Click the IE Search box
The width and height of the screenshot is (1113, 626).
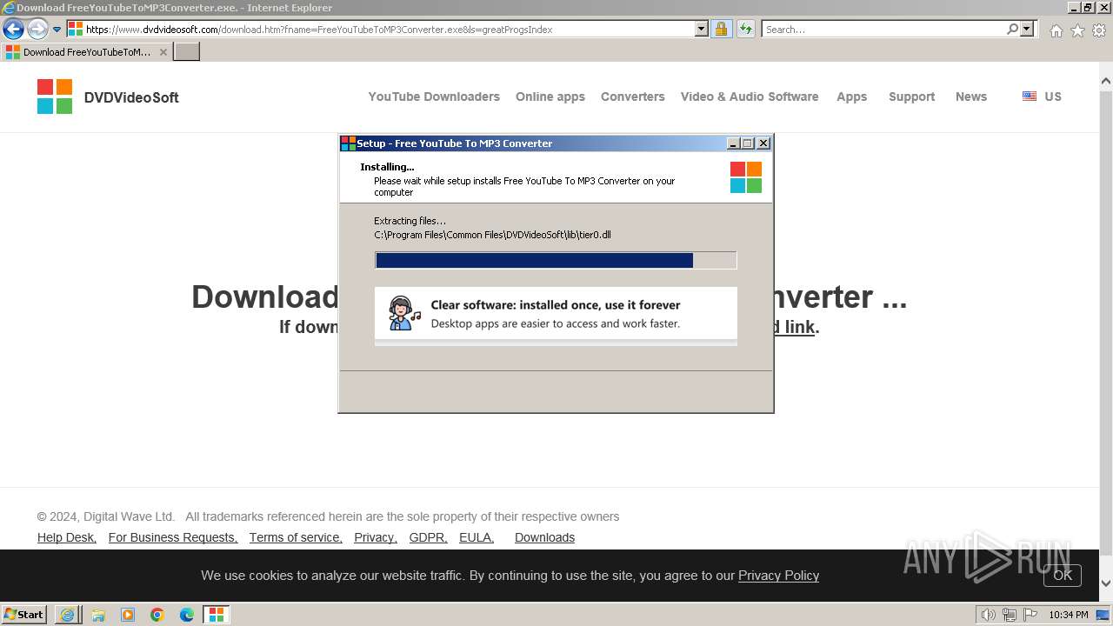pyautogui.click(x=883, y=30)
